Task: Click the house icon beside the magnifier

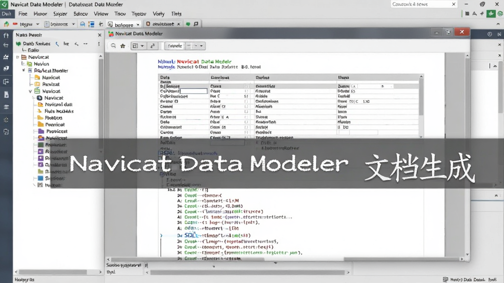Action: coord(123,46)
